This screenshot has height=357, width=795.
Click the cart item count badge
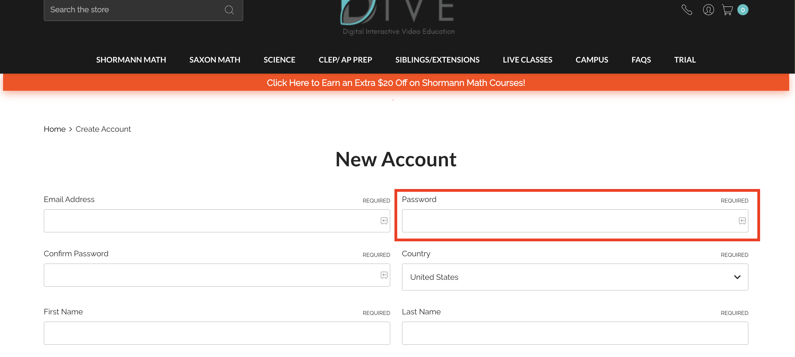tap(743, 10)
